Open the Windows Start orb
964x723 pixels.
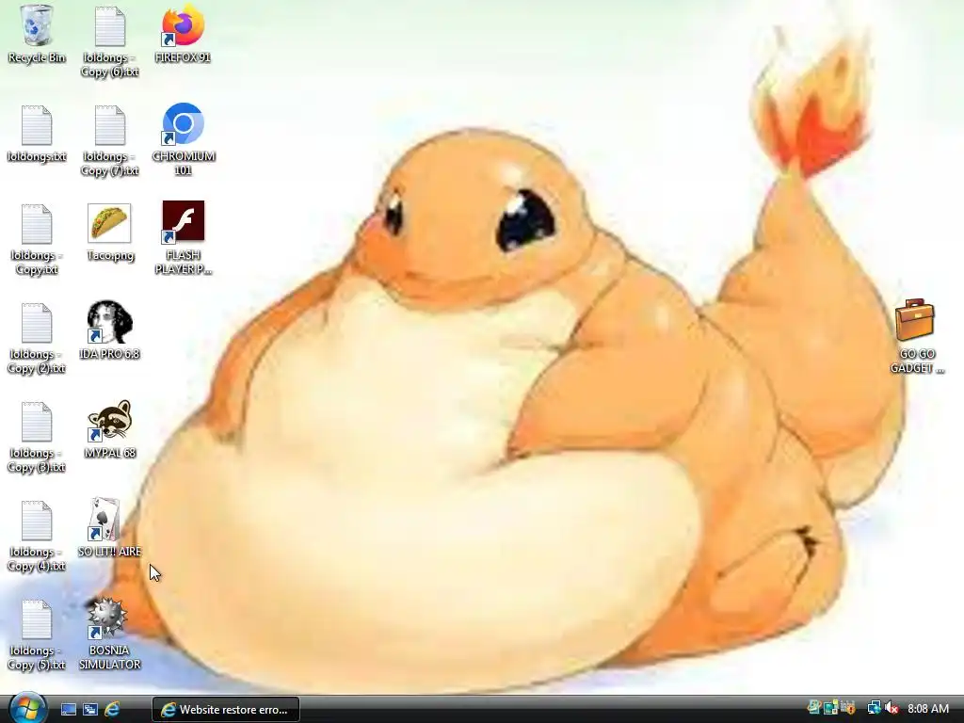point(27,708)
